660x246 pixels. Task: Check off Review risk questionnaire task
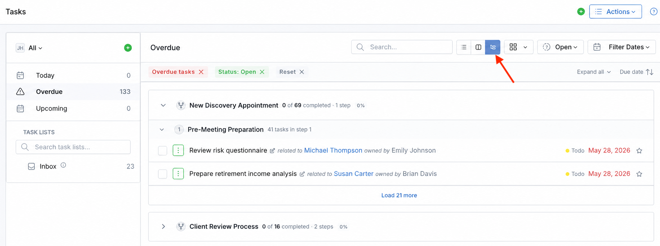pyautogui.click(x=163, y=151)
